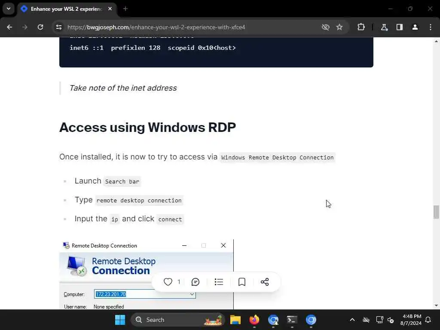Open a new browser tab
This screenshot has height=330, width=440.
coord(125,9)
